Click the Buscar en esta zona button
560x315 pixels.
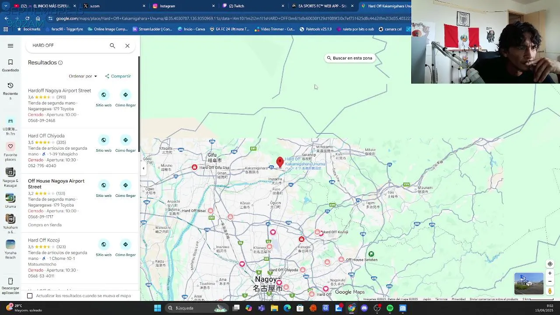350,58
